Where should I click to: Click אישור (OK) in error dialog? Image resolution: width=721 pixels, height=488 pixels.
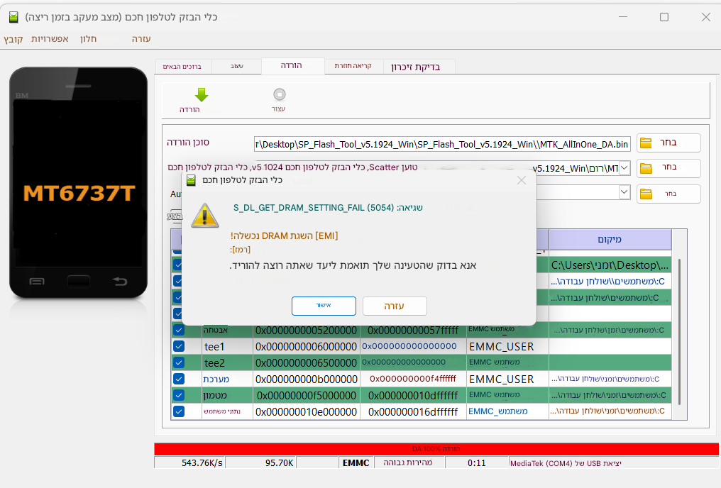324,306
